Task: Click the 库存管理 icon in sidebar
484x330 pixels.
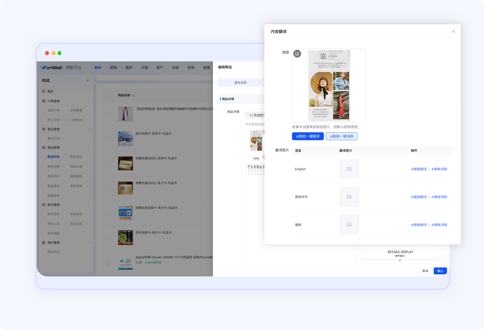Action: point(44,205)
